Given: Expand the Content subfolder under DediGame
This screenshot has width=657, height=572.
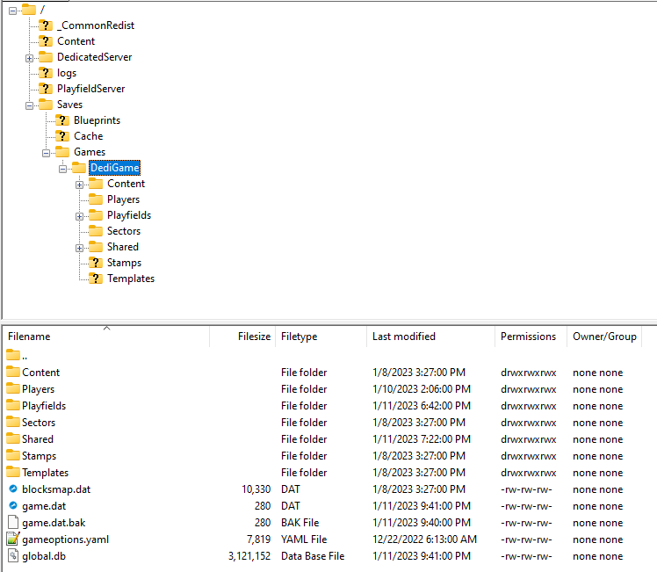Looking at the screenshot, I should (80, 185).
